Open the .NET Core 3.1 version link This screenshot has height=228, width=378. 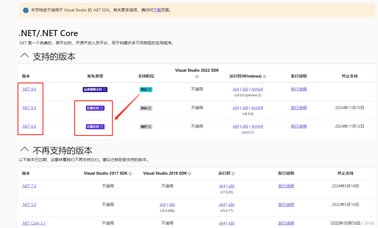34,223
